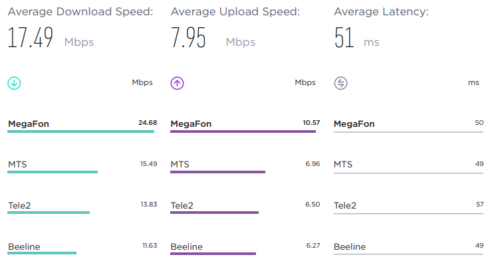Click the Average Download Speed heading
The height and width of the screenshot is (265, 498).
click(80, 12)
